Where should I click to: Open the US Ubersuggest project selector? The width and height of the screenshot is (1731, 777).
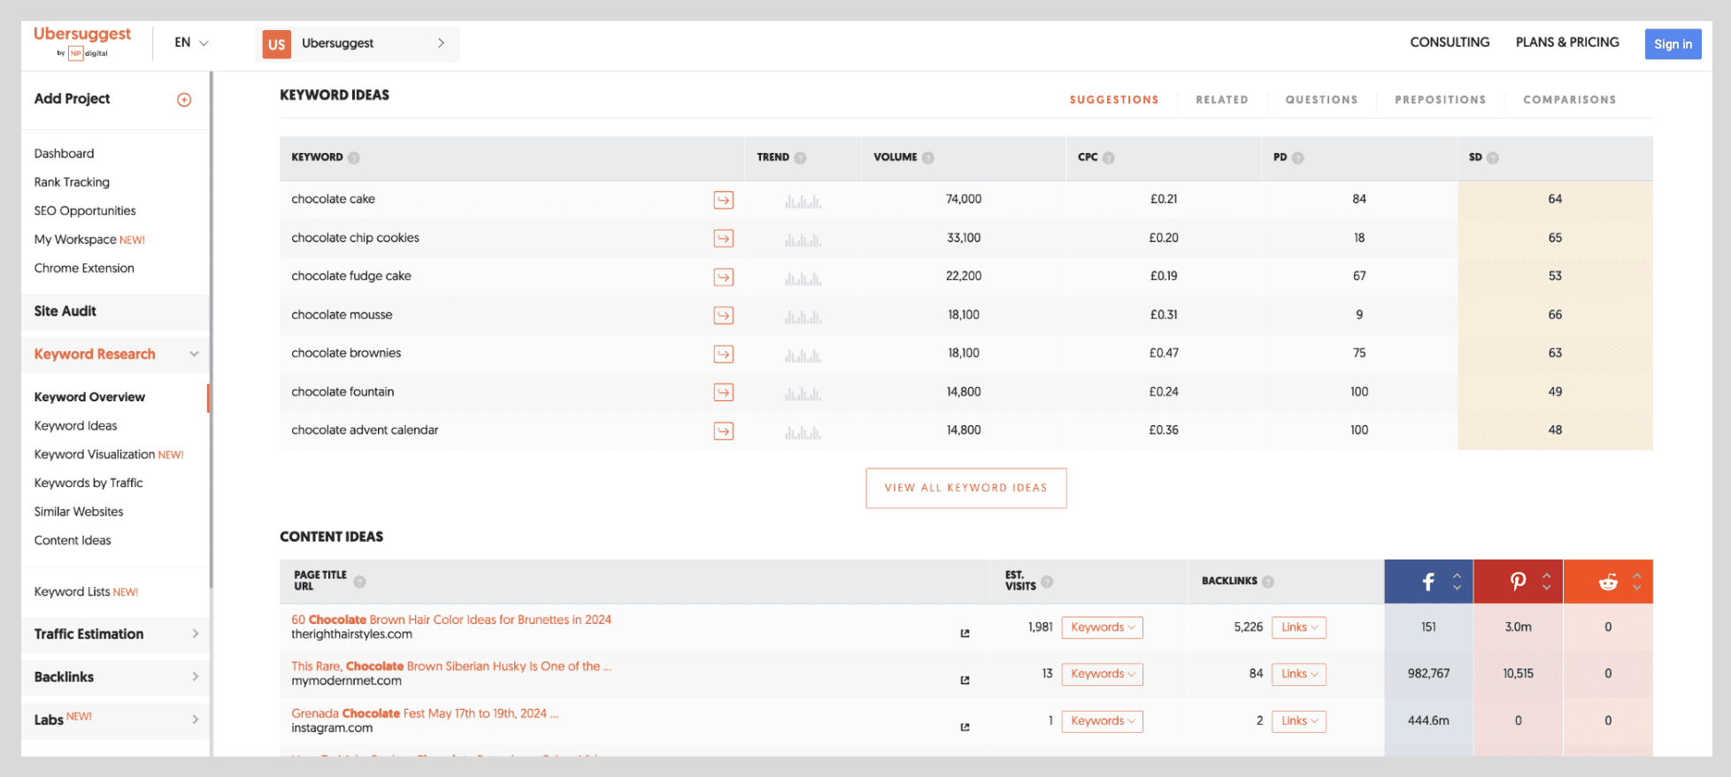(357, 43)
